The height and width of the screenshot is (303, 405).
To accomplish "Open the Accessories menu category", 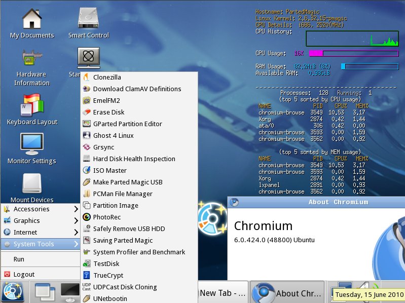I will click(x=40, y=209).
